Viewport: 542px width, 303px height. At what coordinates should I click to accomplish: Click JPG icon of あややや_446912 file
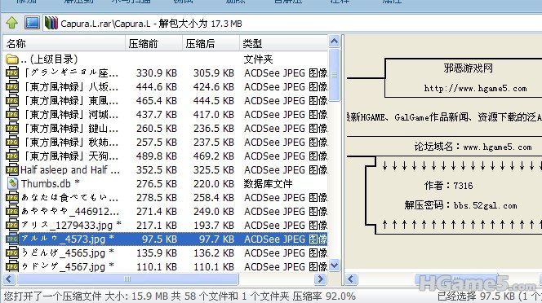(12, 211)
